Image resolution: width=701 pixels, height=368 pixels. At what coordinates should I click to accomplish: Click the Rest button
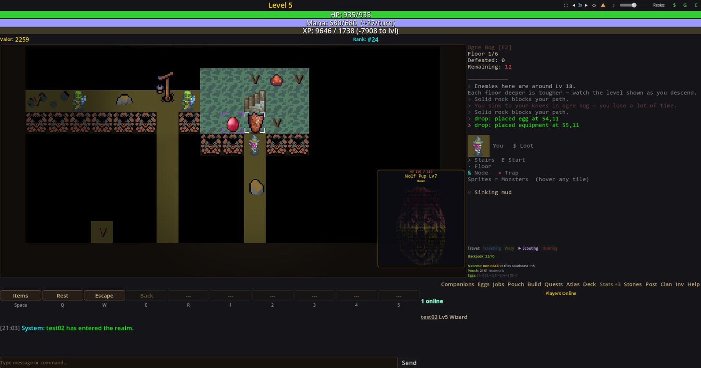click(x=62, y=296)
